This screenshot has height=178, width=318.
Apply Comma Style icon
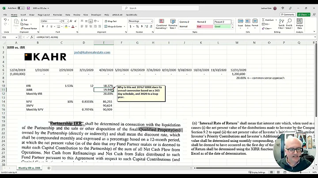142,26
